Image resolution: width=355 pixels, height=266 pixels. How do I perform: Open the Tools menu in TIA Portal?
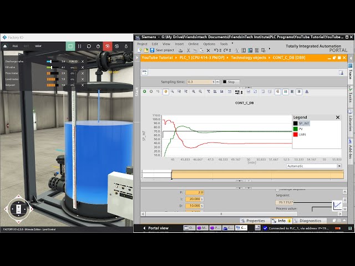click(x=224, y=44)
